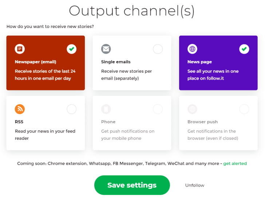Click the Newspaper document icon
The height and width of the screenshot is (199, 265).
20,49
